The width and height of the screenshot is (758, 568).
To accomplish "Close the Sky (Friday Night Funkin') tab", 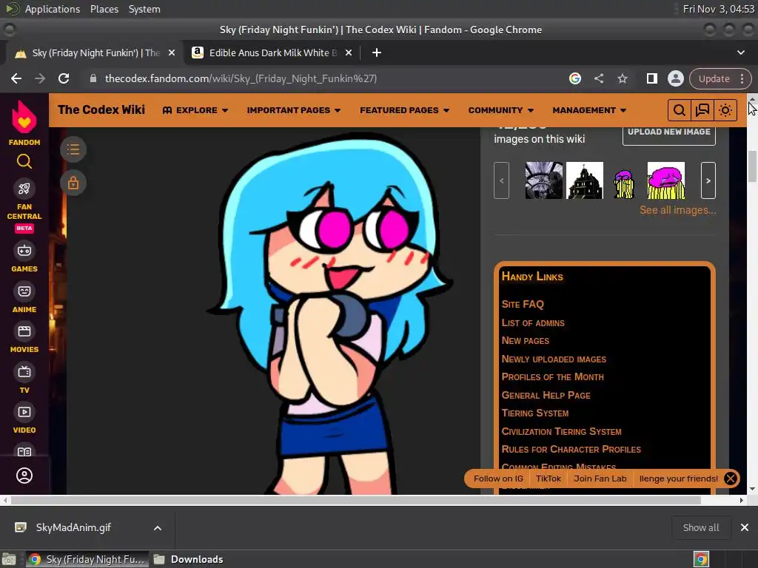I will tap(172, 53).
